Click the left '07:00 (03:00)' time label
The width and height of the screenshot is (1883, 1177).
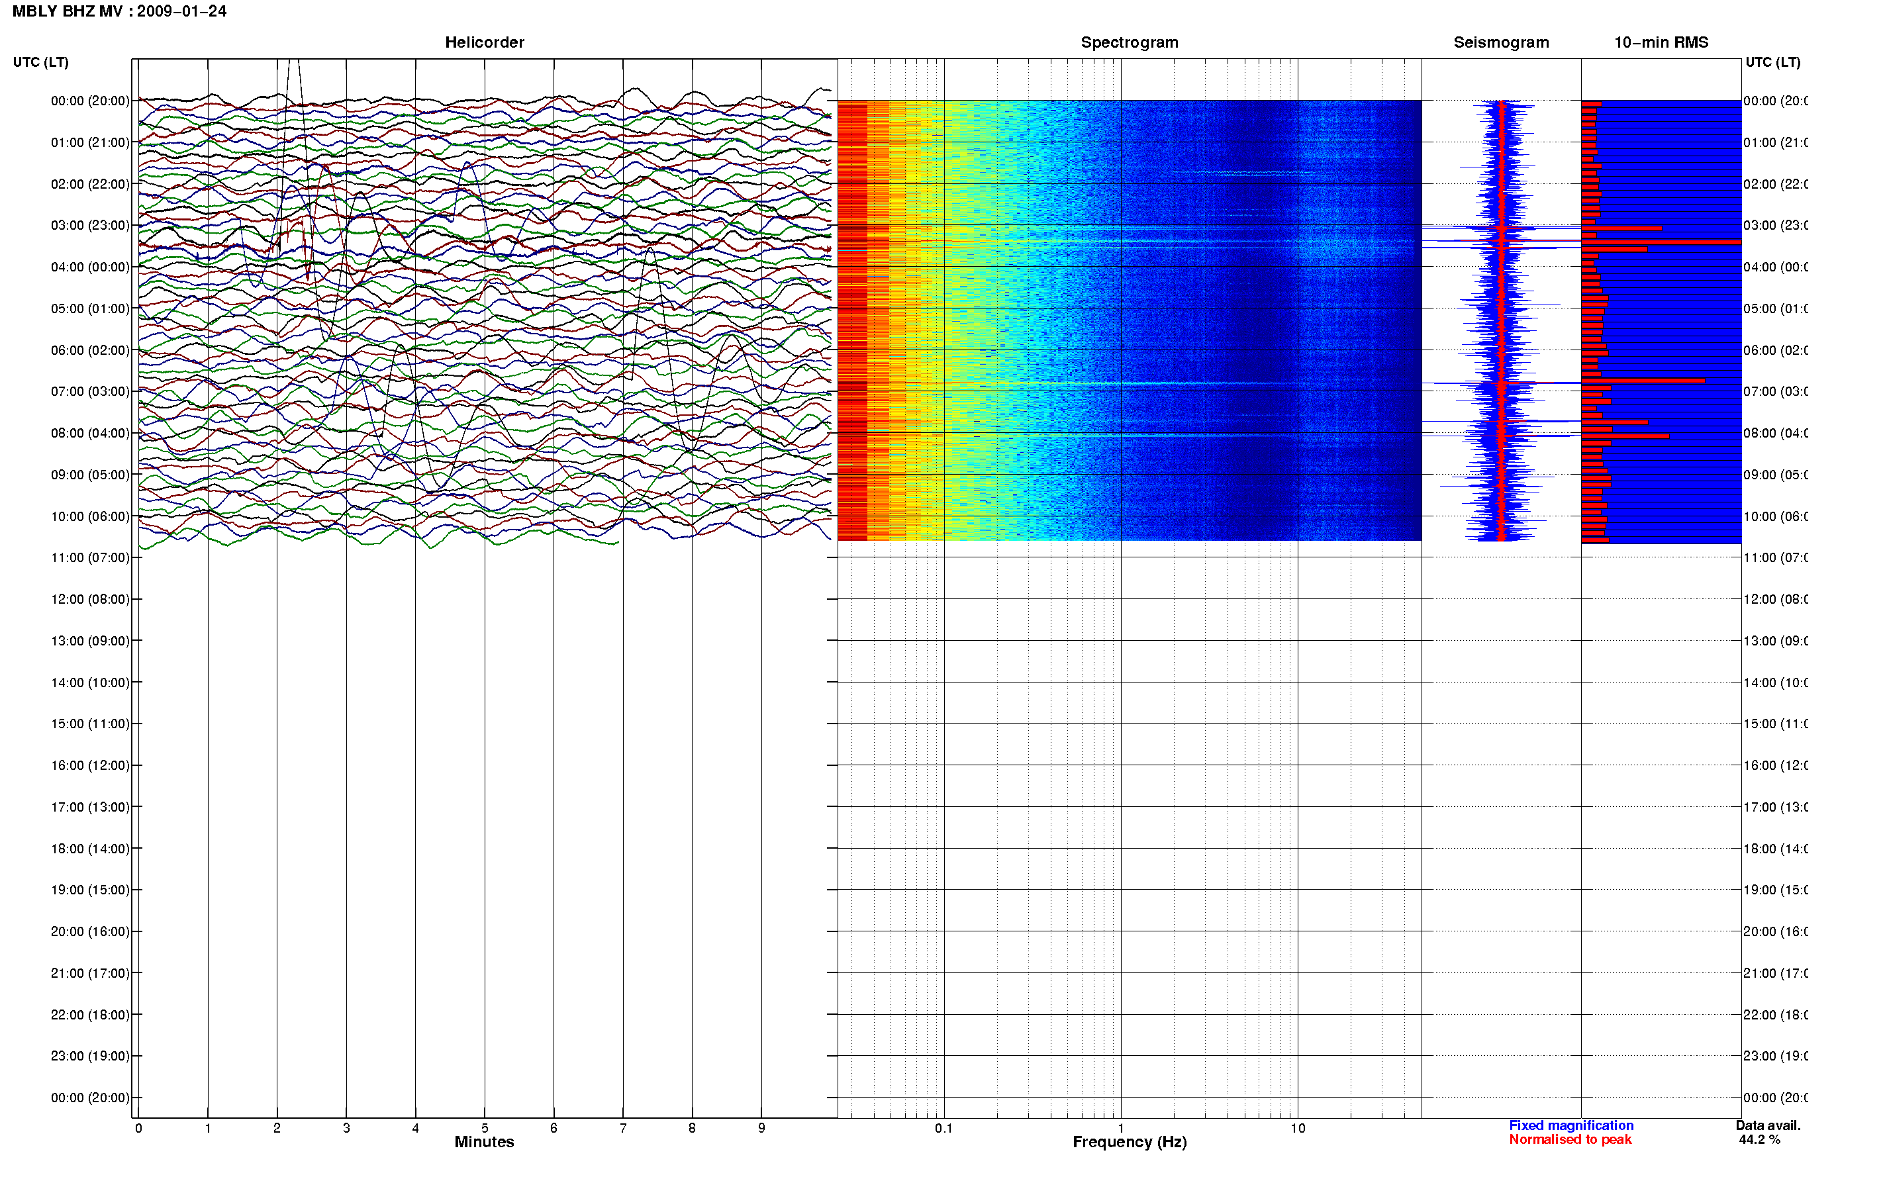(90, 391)
